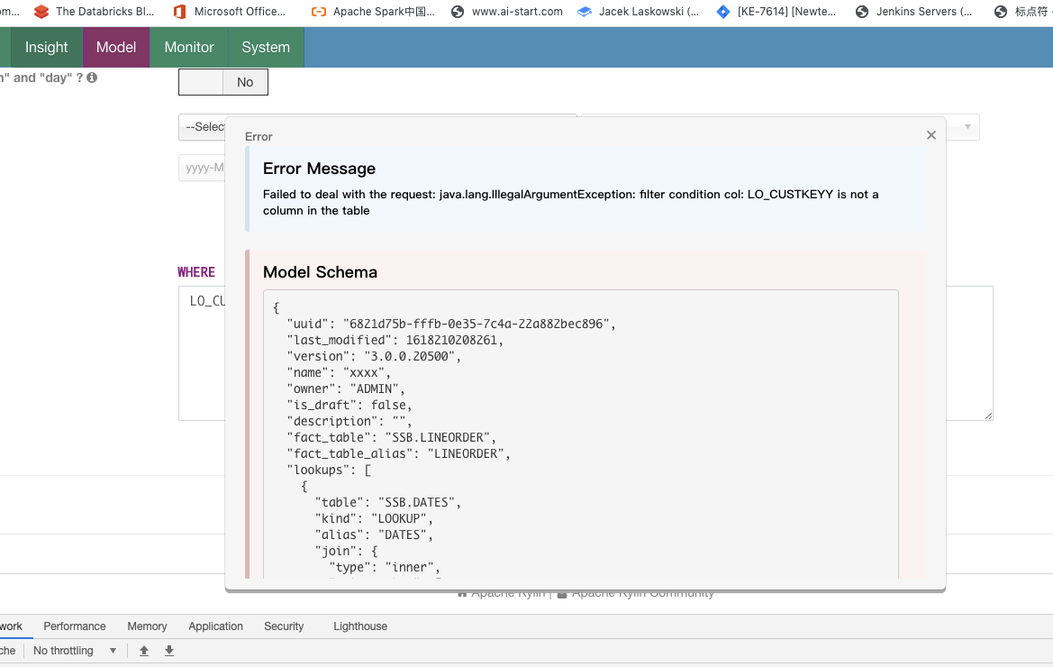Screen dimensions: 1053x667
Task: Click the "fact_table": "SSB.LINEORDER" line
Action: 392,437
